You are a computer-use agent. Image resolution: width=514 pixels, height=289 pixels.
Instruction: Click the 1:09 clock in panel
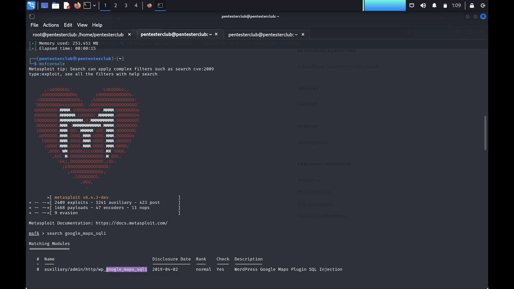coord(456,5)
